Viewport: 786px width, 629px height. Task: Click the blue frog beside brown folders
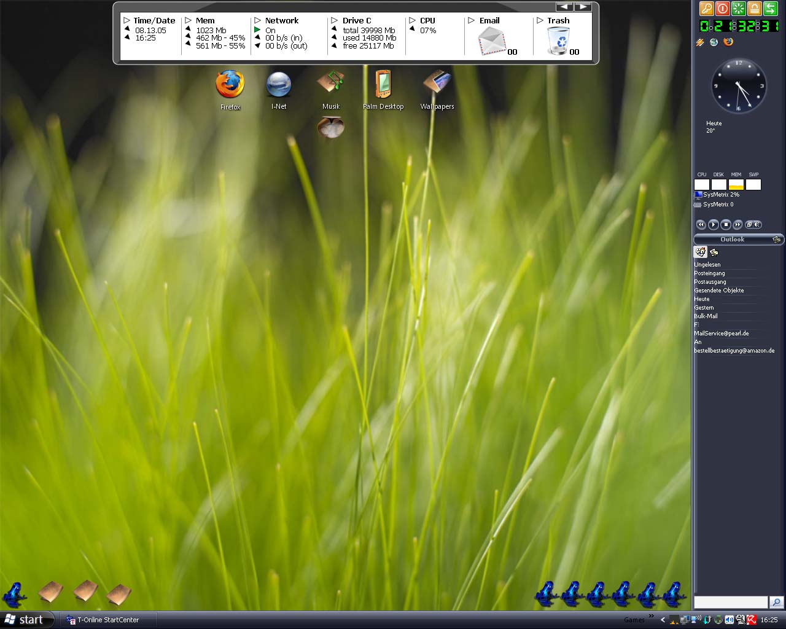click(14, 594)
